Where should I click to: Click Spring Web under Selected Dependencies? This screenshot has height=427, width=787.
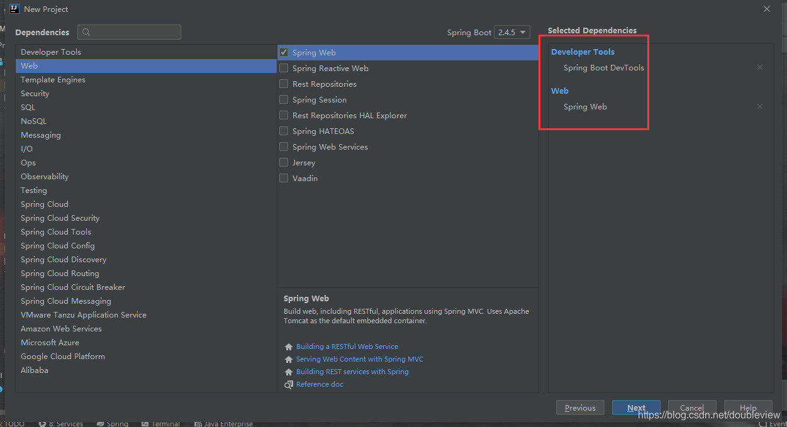point(585,106)
